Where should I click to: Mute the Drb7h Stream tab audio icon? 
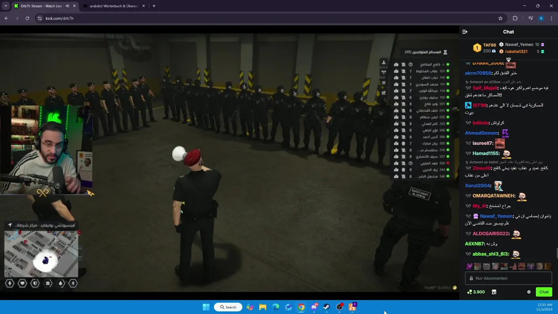[x=67, y=6]
